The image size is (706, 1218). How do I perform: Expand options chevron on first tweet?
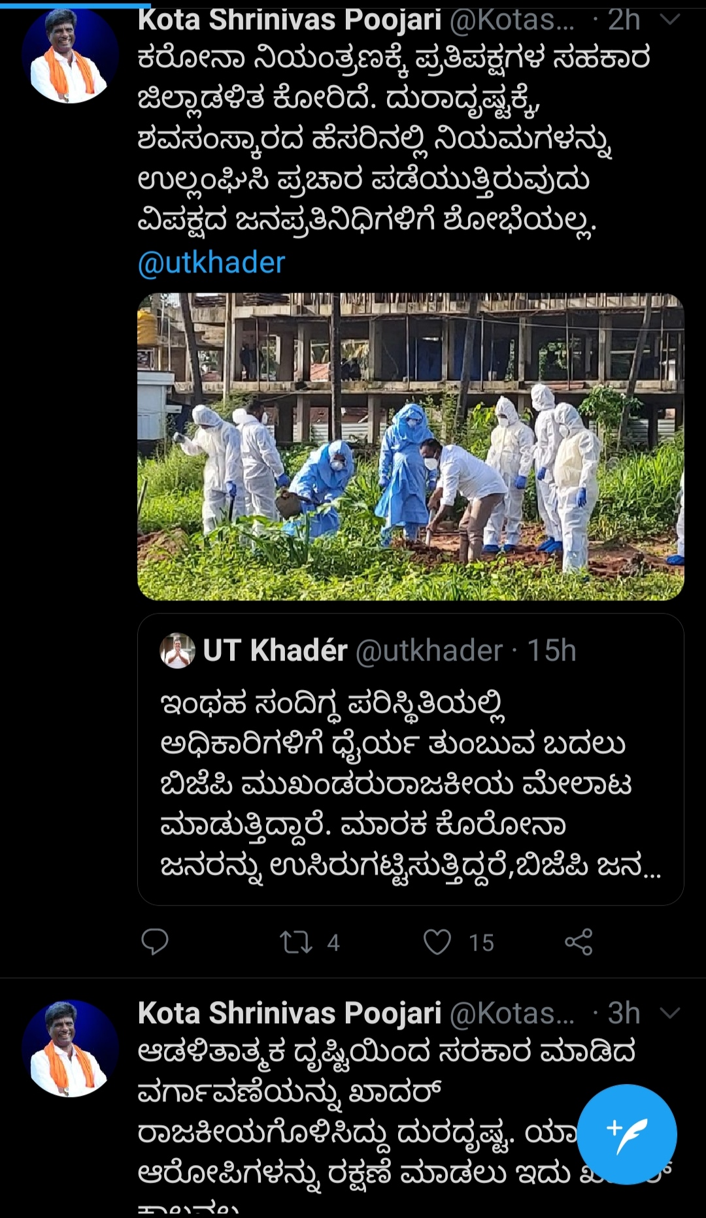click(x=670, y=20)
